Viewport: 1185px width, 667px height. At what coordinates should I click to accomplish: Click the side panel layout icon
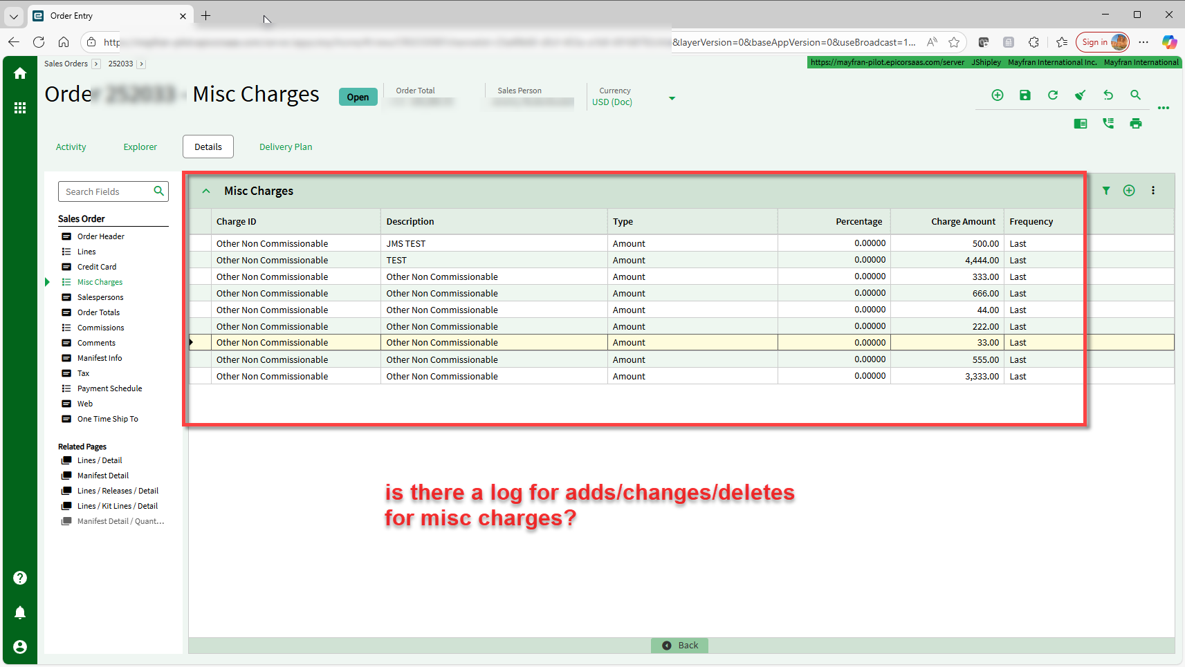(1081, 124)
